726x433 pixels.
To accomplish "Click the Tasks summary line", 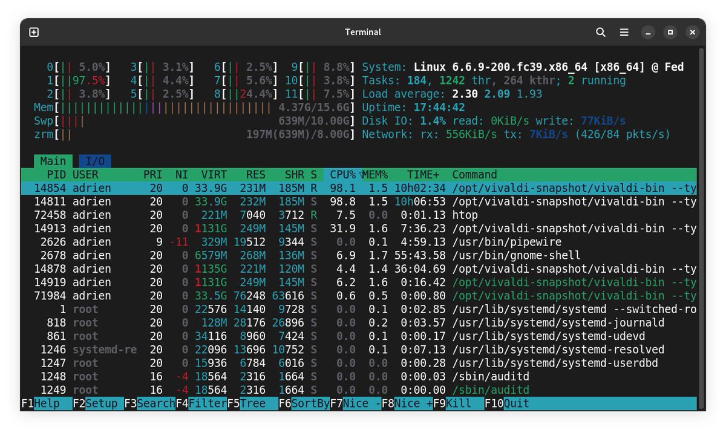I will (x=494, y=80).
